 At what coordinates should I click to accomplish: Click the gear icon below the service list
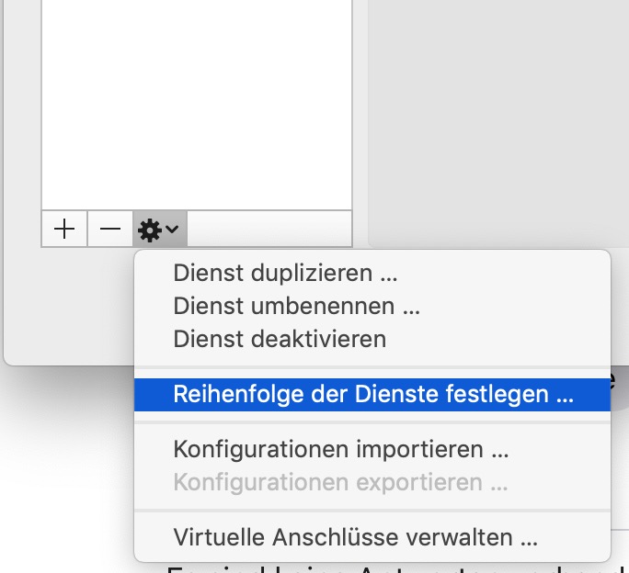149,230
